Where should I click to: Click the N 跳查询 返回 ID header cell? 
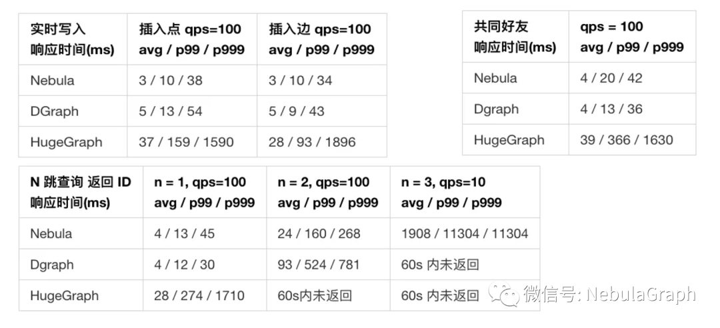pos(81,192)
